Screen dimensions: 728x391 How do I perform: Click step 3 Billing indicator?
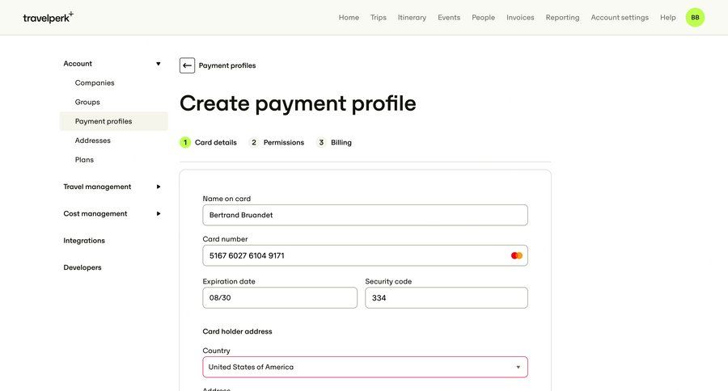(x=334, y=142)
